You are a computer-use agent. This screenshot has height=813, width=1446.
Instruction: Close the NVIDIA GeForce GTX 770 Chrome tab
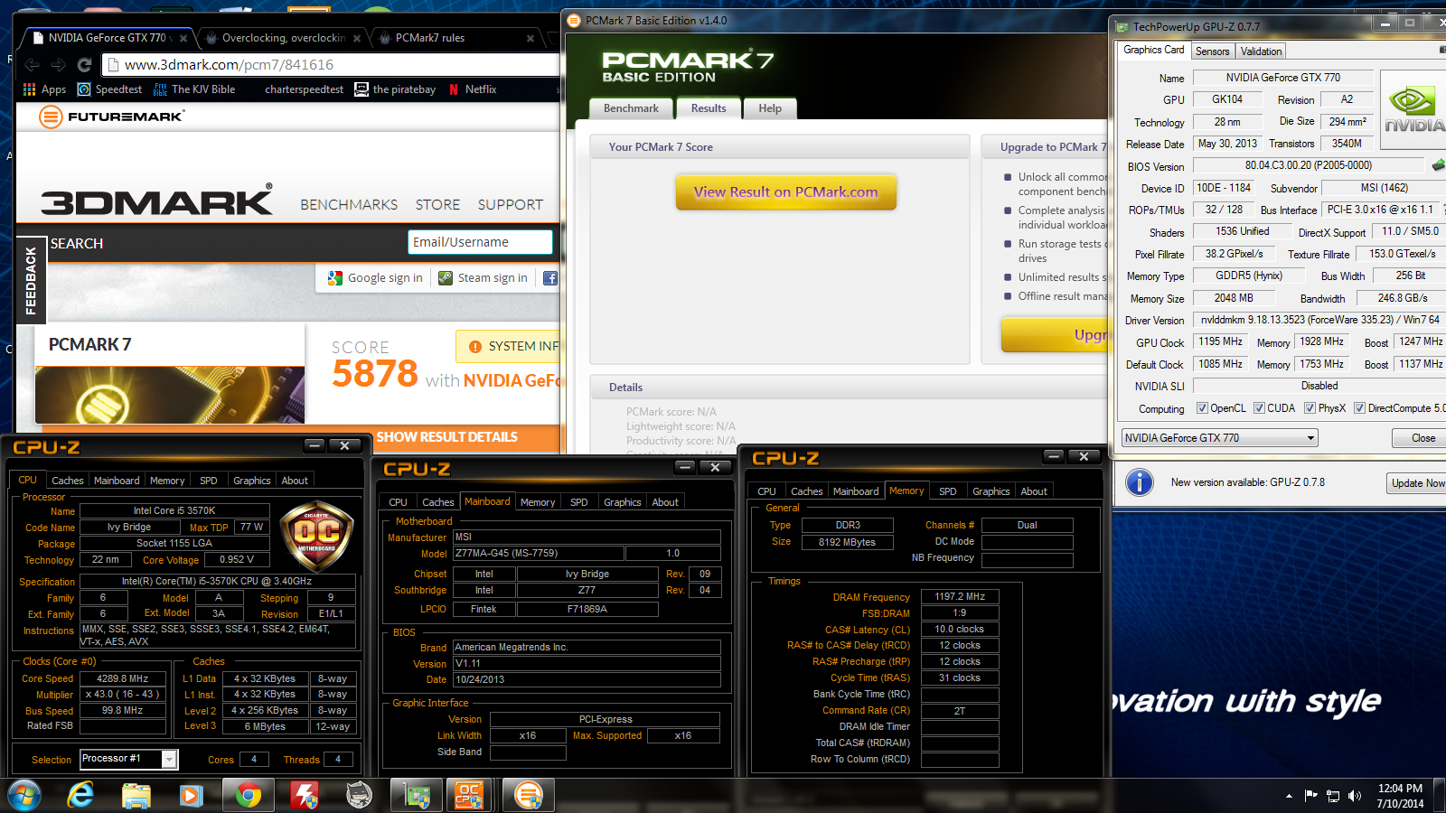[183, 38]
